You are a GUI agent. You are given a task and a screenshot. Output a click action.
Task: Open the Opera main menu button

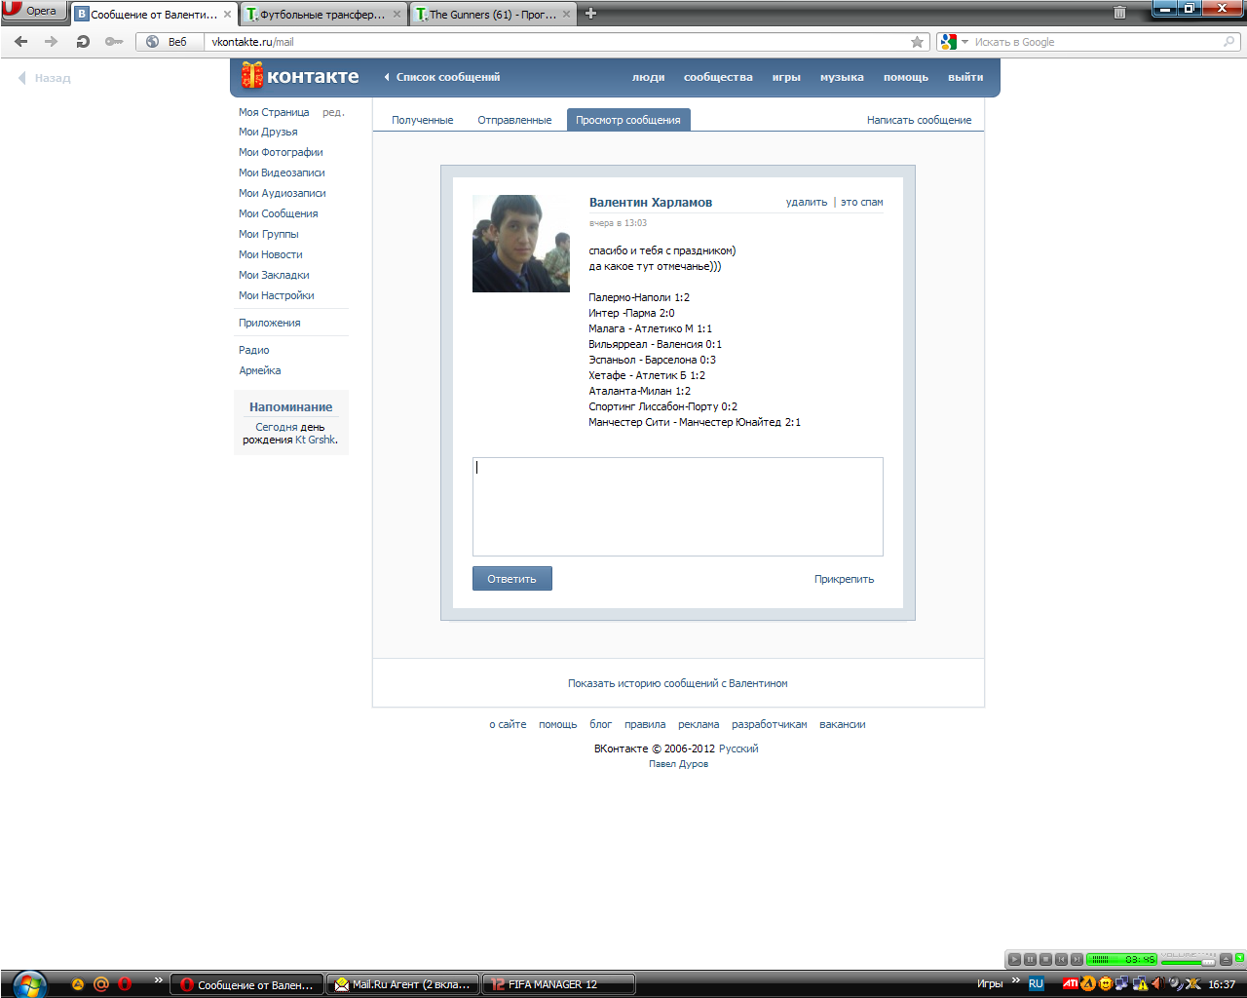click(x=33, y=11)
